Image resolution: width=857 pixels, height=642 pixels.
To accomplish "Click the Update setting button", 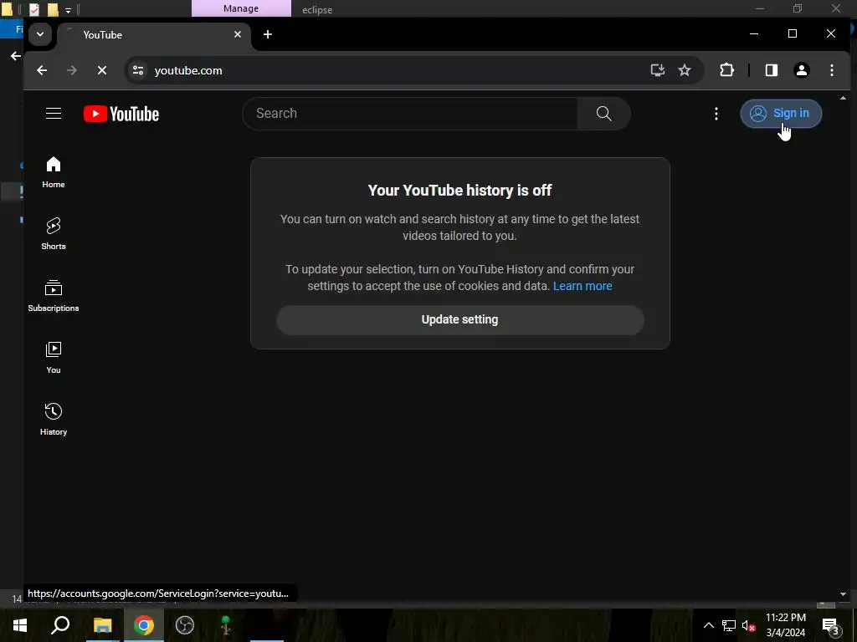I will (x=460, y=320).
